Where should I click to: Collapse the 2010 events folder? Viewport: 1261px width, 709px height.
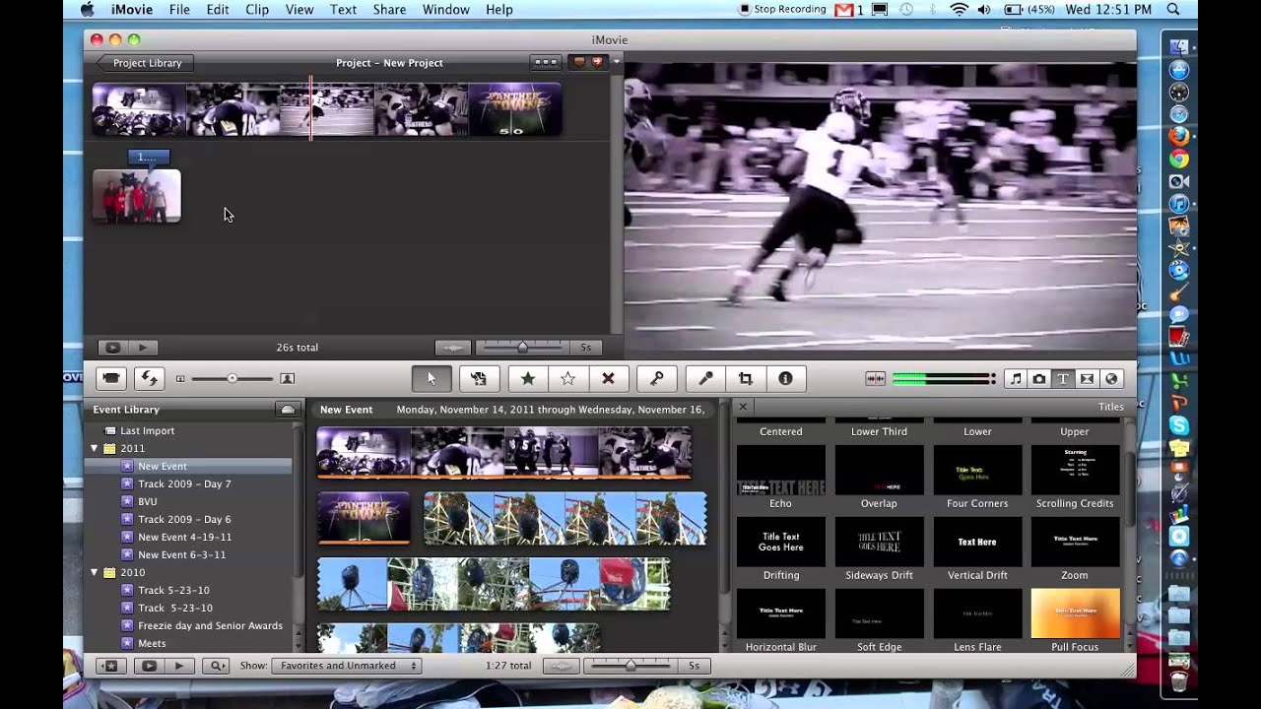(x=96, y=572)
